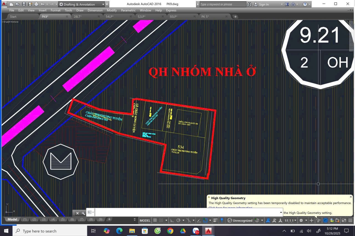Click the Save icon in Quick Access toolbar
This screenshot has height=236, width=355.
click(x=24, y=4)
